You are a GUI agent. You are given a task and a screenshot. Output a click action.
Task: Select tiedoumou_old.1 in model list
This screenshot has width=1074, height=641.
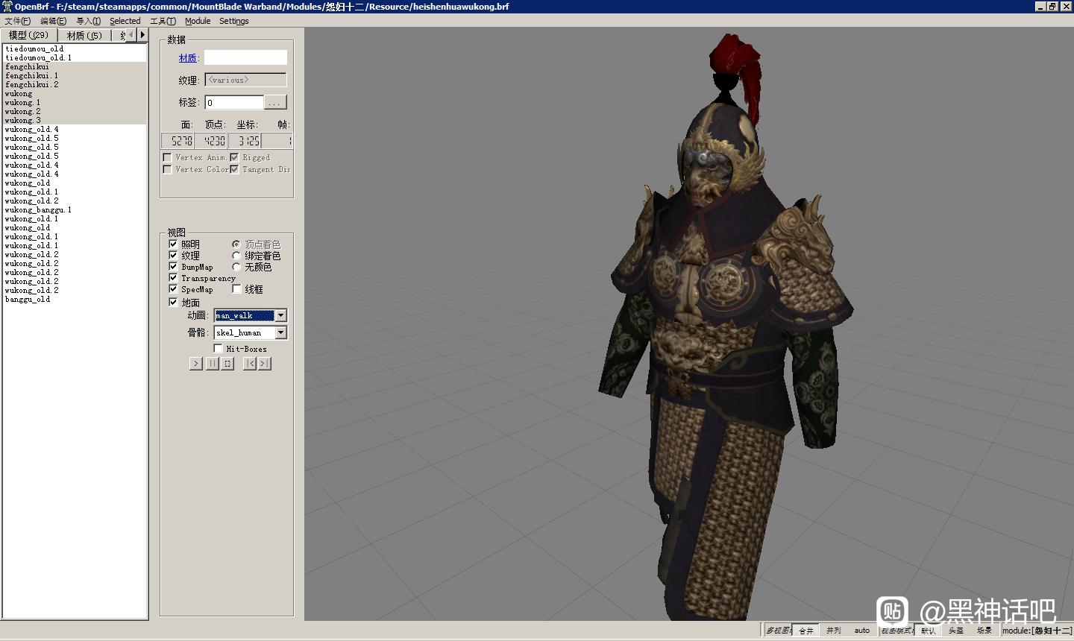[x=75, y=57]
